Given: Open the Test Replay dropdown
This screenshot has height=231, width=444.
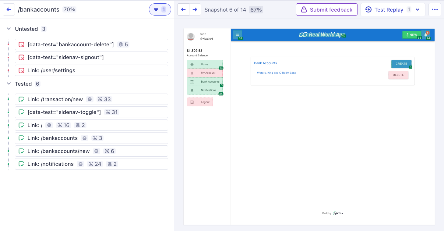Looking at the screenshot, I should click(418, 9).
